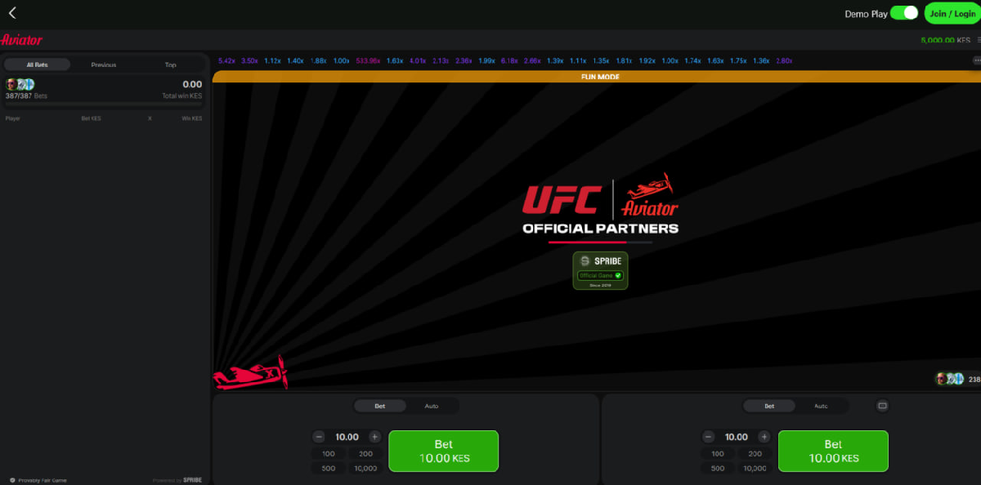Image resolution: width=981 pixels, height=485 pixels.
Task: Expand the round history three-dots button
Action: [976, 60]
